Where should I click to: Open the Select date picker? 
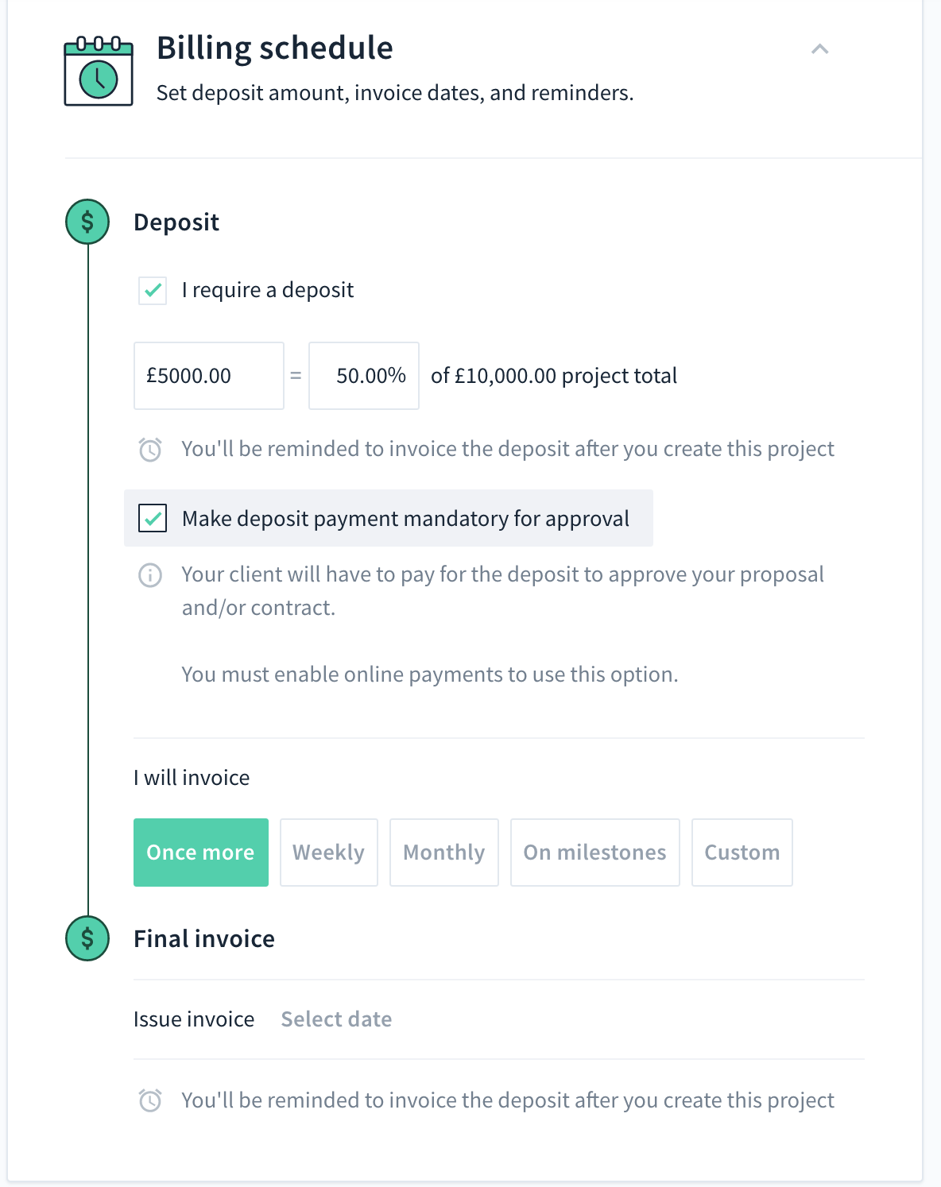tap(336, 1019)
